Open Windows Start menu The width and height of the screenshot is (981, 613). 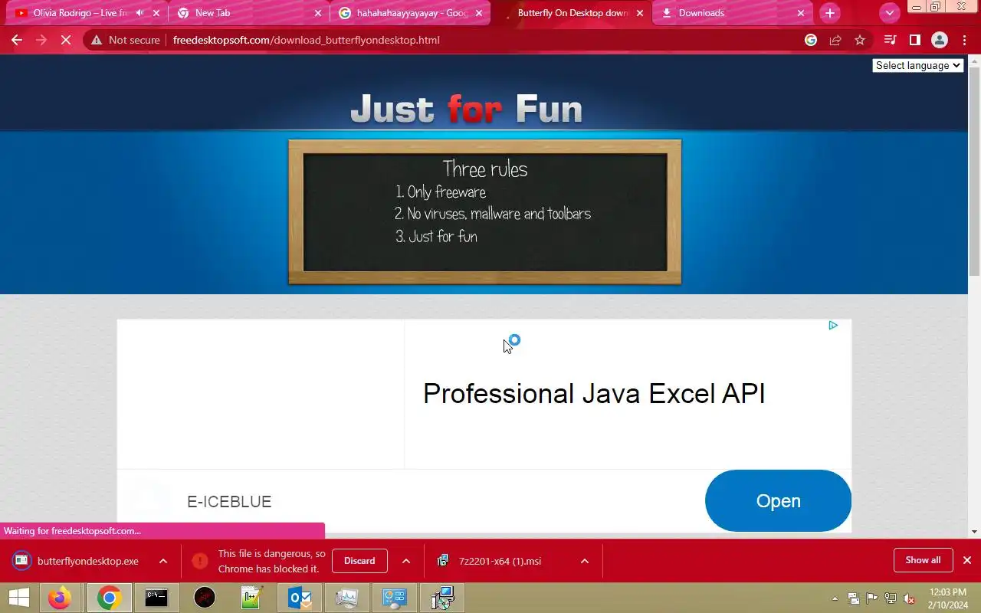point(18,598)
